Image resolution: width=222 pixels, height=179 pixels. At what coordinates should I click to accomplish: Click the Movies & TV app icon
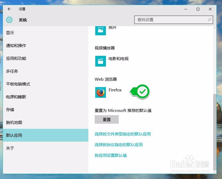tap(101, 61)
